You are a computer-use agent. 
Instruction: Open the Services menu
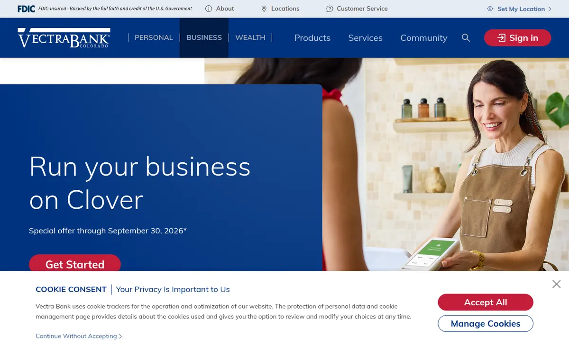click(x=365, y=38)
